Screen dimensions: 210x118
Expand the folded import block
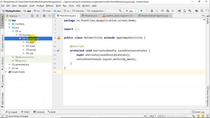point(77,29)
